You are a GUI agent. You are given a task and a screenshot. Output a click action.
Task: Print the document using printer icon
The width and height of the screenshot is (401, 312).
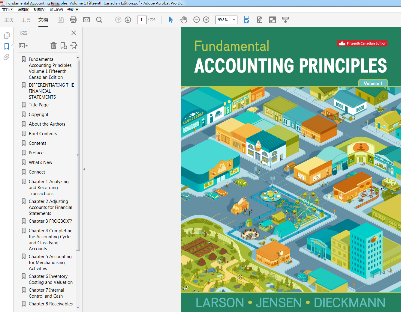point(73,20)
